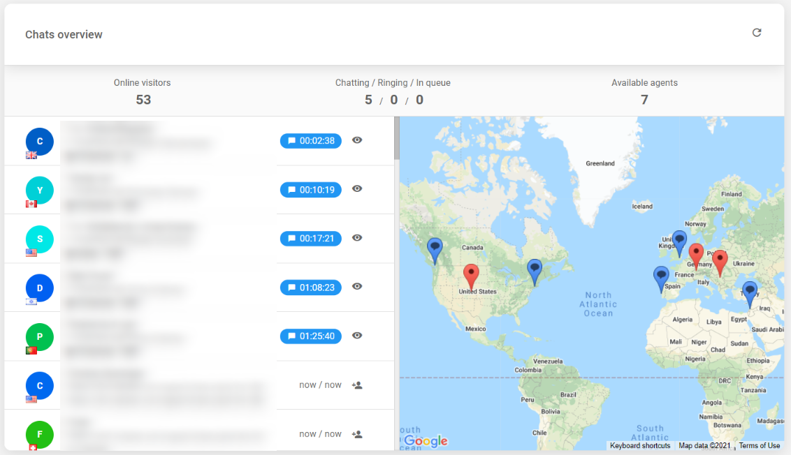
Task: Refresh the Chats overview panel
Action: [756, 33]
